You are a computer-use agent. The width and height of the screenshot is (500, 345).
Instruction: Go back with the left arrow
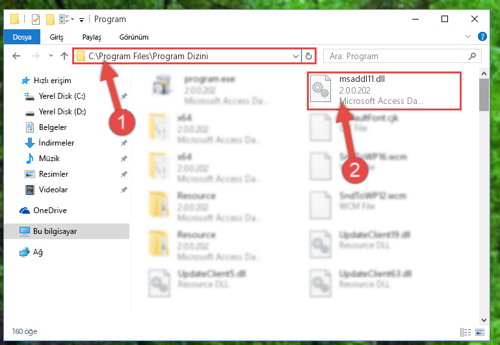tap(16, 56)
